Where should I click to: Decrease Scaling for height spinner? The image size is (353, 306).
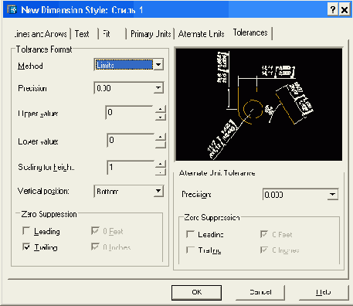pyautogui.click(x=161, y=172)
